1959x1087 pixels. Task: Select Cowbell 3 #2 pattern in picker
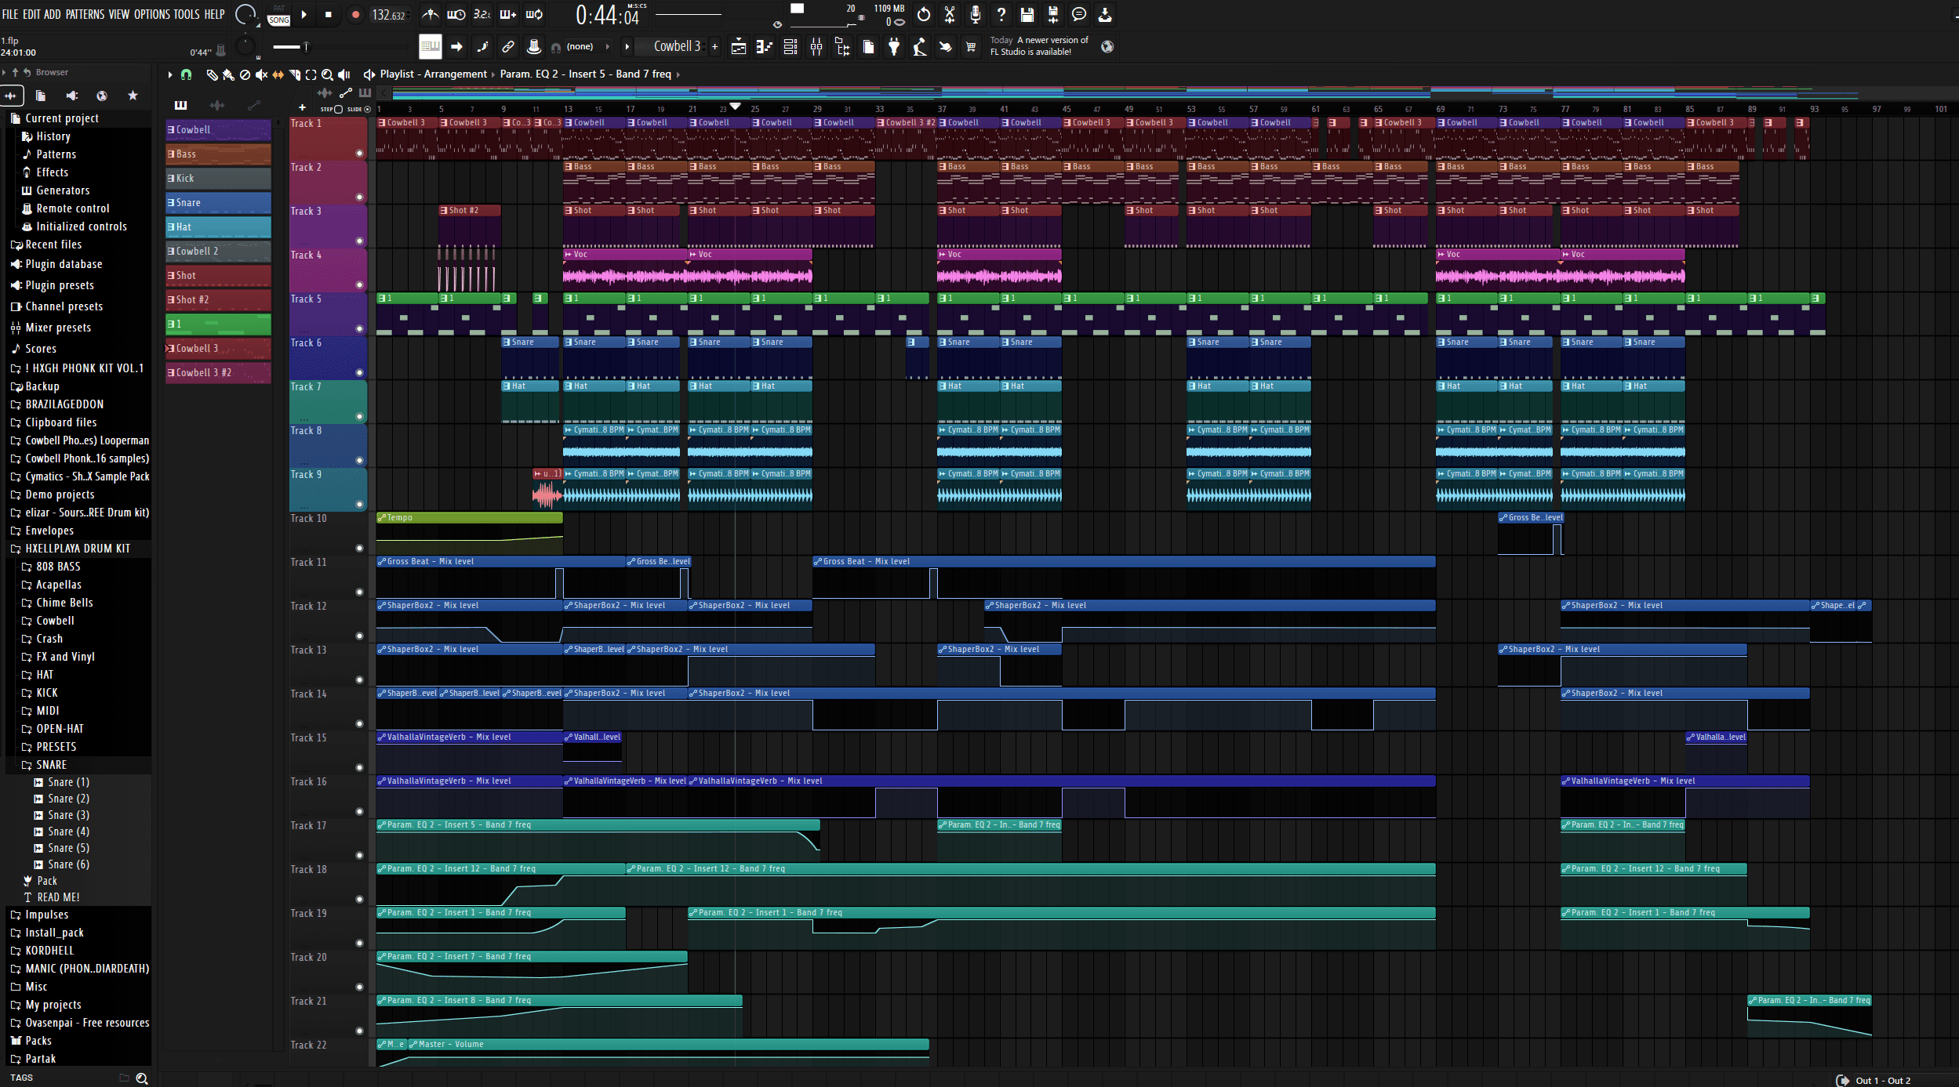pyautogui.click(x=218, y=373)
